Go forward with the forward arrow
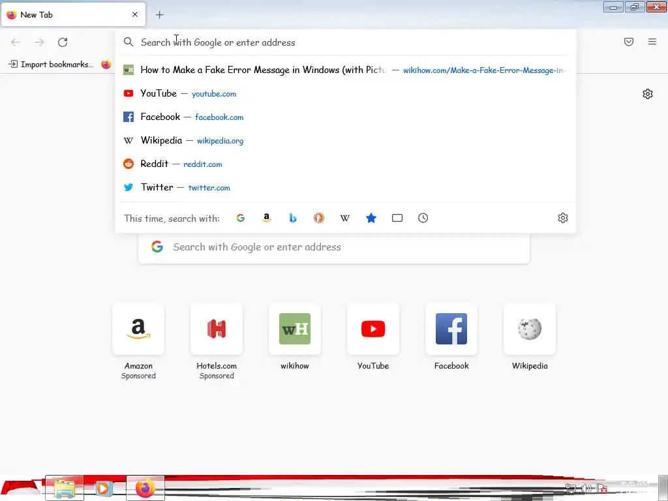 point(39,42)
